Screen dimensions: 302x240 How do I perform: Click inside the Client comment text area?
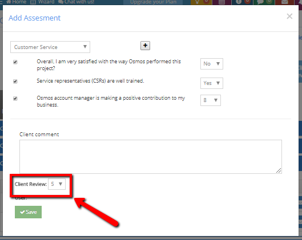coord(151,157)
